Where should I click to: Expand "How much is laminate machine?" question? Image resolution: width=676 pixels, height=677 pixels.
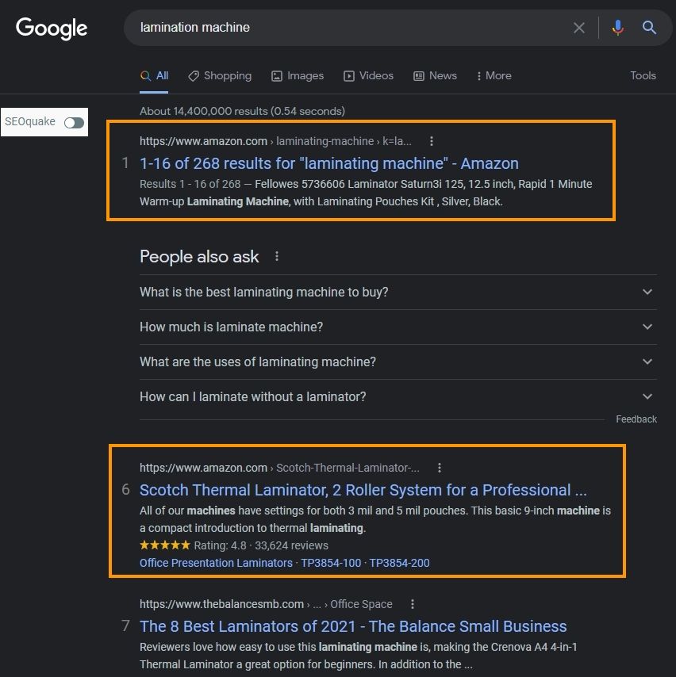coord(398,327)
